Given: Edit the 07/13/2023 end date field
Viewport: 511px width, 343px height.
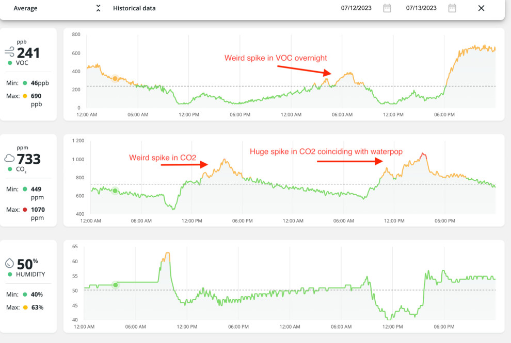Looking at the screenshot, I should pos(421,8).
